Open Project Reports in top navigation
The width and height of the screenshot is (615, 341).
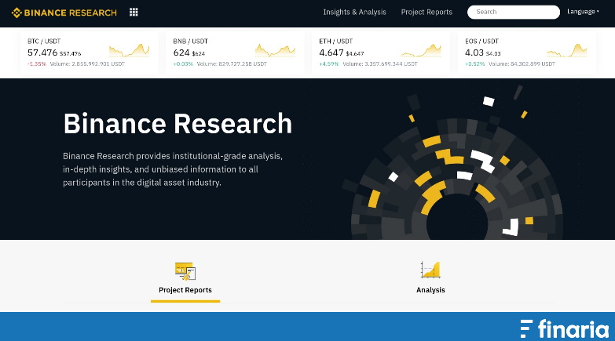(x=426, y=12)
